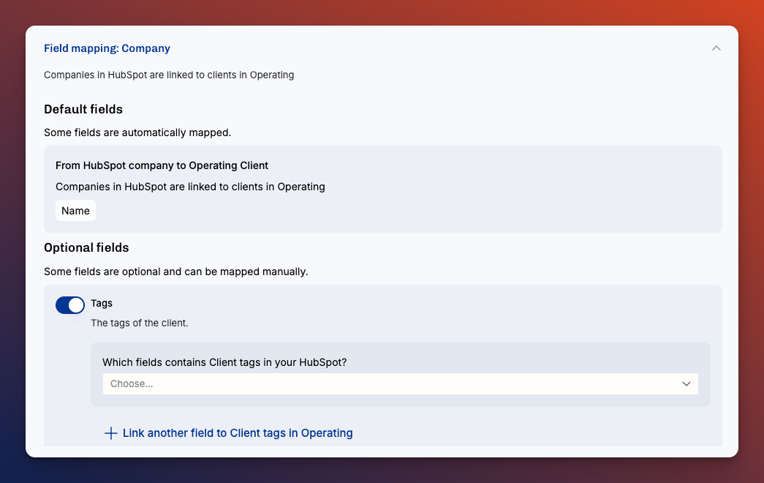Image resolution: width=764 pixels, height=483 pixels.
Task: Collapse the Field mapping: Company section chevron
Action: [x=716, y=48]
